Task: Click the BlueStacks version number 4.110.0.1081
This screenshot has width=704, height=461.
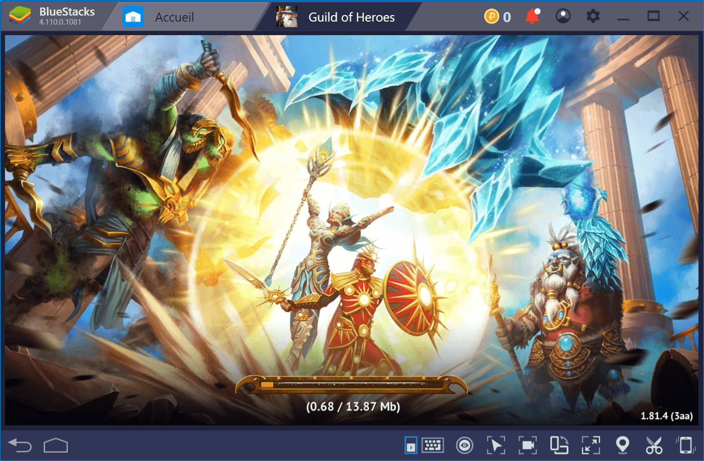Action: coord(60,23)
